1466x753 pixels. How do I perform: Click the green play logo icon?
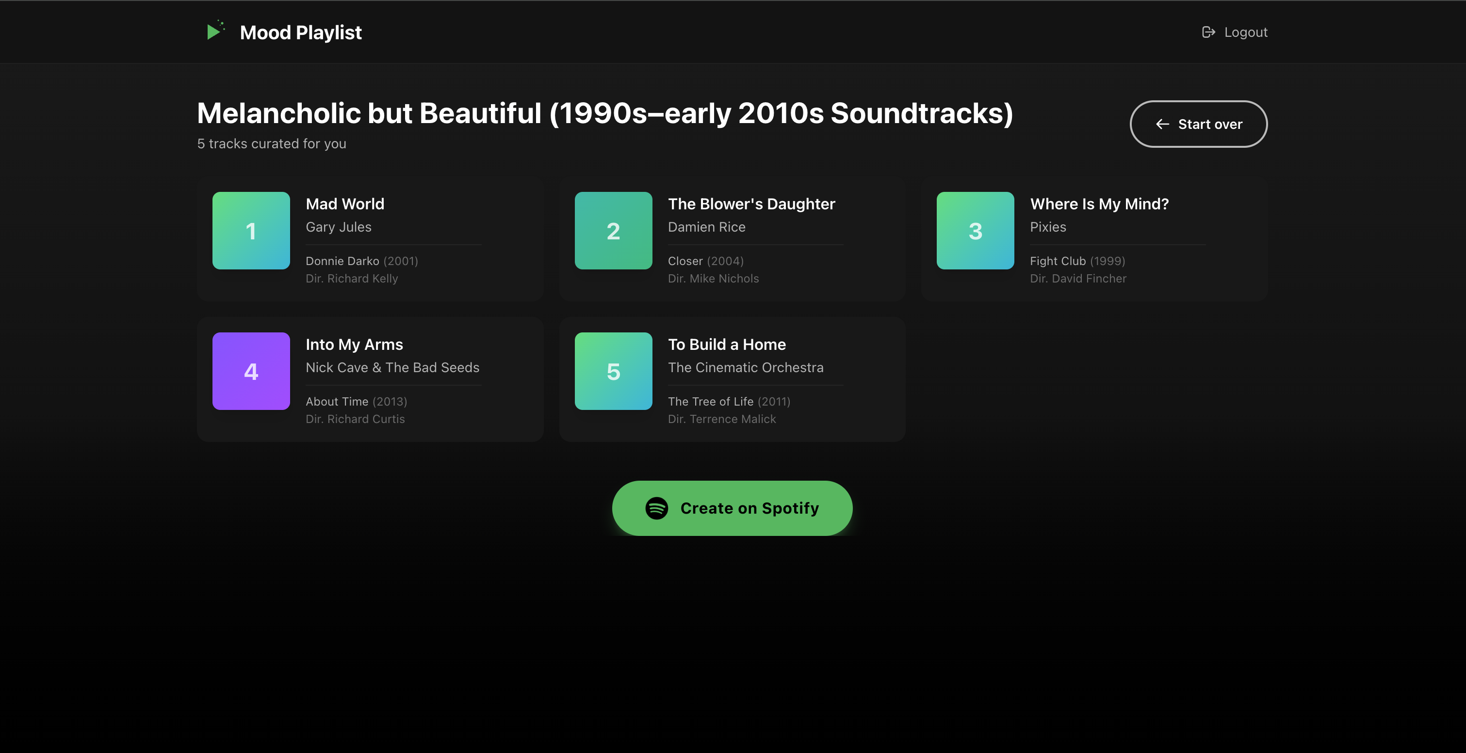coord(216,31)
